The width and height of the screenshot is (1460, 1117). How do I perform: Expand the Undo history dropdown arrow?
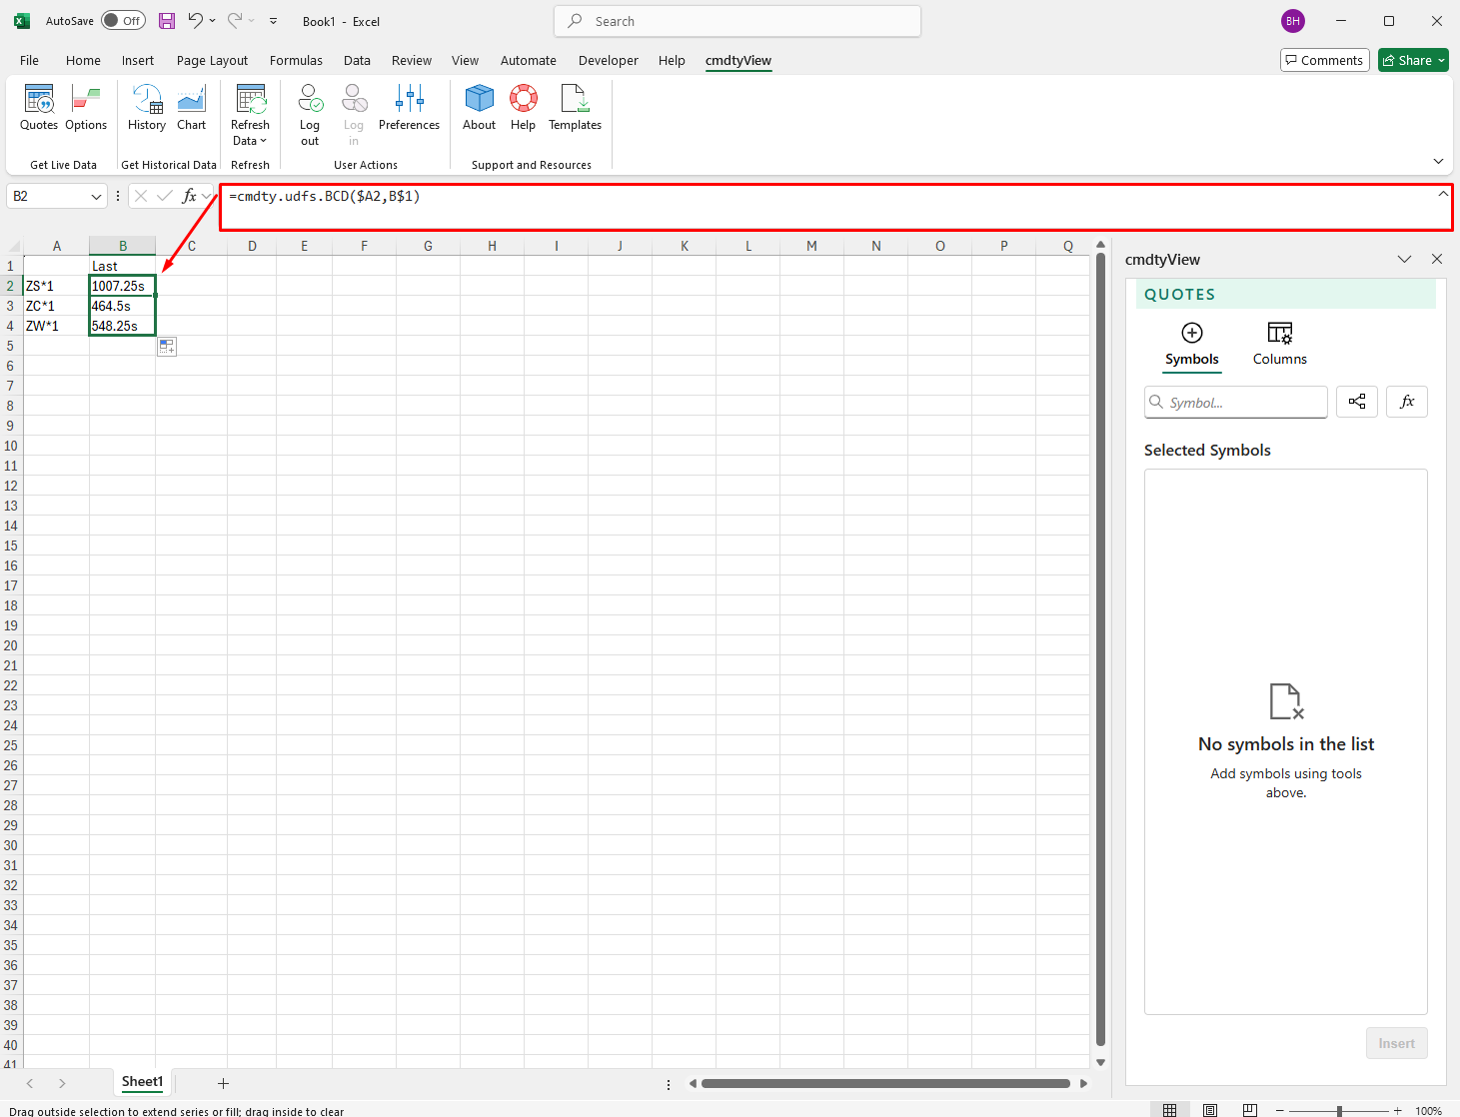[212, 21]
